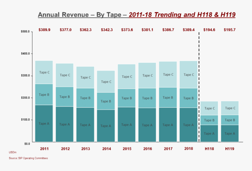Click the Tape B segment of the 2014 bar
Screen dimensions: 252x171
click(x=106, y=101)
